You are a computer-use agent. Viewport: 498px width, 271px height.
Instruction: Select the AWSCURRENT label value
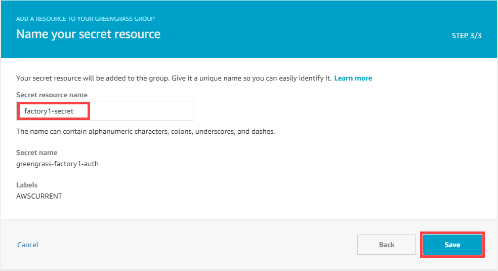(39, 196)
